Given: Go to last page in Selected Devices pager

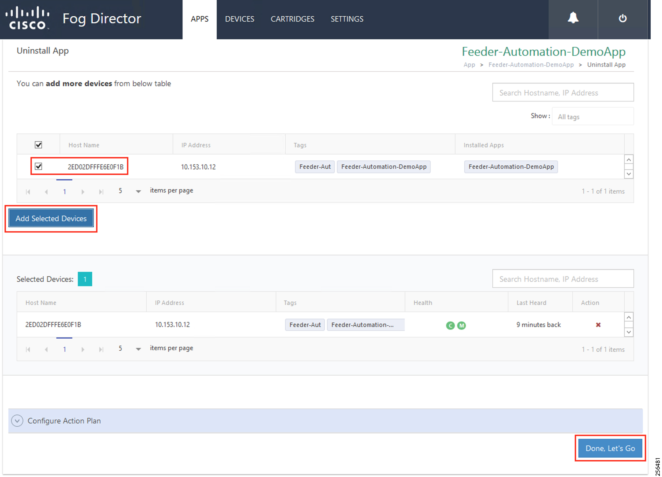Looking at the screenshot, I should [101, 349].
